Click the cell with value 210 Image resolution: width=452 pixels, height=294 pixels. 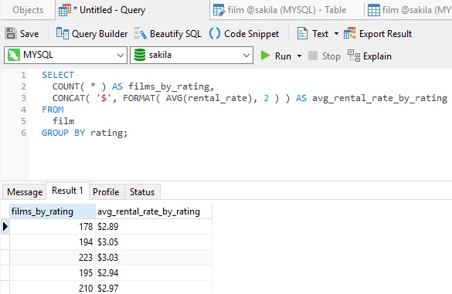[x=53, y=288]
